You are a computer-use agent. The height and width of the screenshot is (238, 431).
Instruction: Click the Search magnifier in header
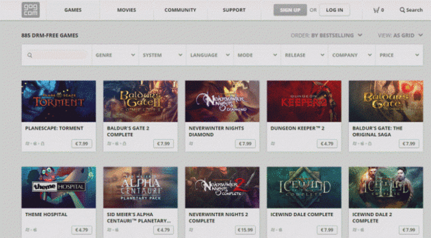(x=402, y=10)
